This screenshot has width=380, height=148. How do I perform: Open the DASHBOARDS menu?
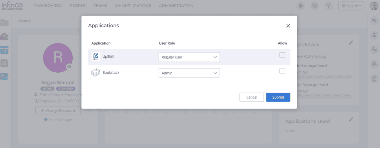pos(47,6)
